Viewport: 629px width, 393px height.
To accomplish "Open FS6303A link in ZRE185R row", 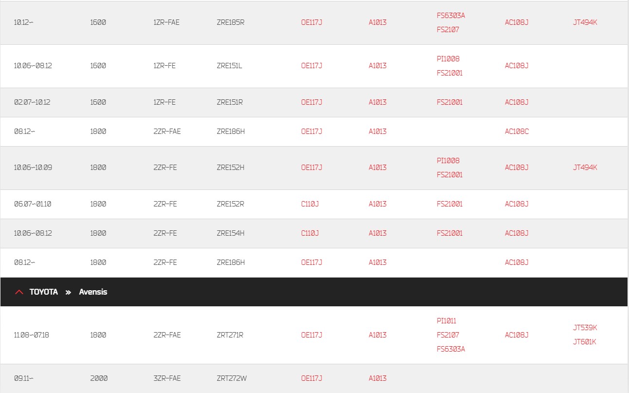I will pyautogui.click(x=451, y=16).
